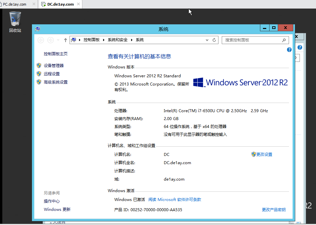
Task: Open 高级系统设置 link
Action: tap(56, 82)
